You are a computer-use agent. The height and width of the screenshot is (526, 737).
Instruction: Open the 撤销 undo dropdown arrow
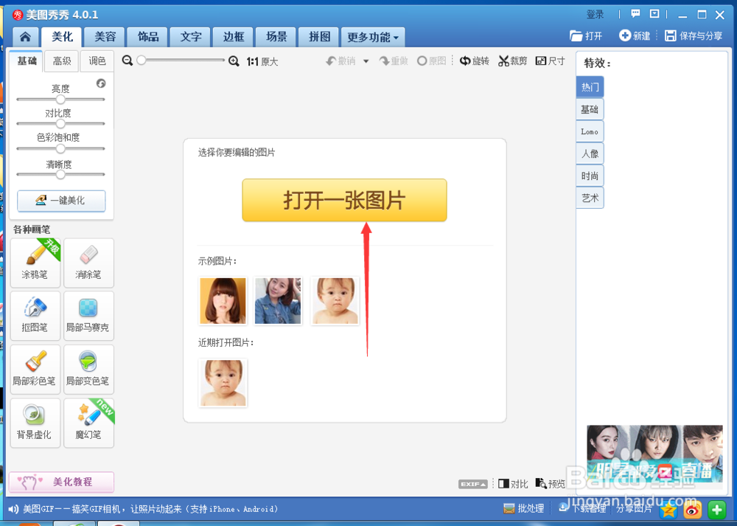[364, 61]
